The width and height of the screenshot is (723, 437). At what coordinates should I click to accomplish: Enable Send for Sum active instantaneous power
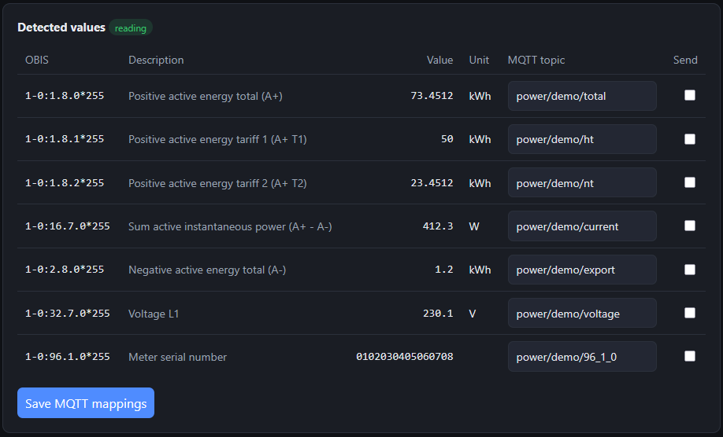(x=690, y=226)
